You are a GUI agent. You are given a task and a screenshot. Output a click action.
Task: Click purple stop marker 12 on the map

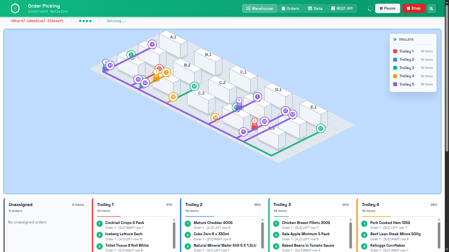point(292,114)
